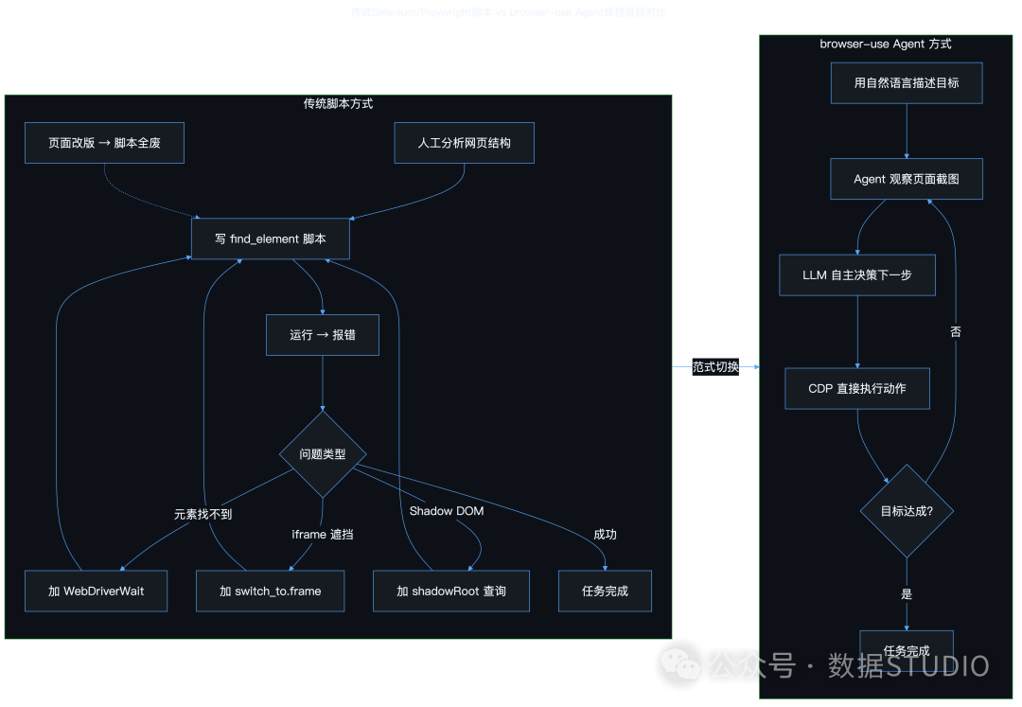Click the 写 find_element 脚本 node
The height and width of the screenshot is (707, 1022).
(x=271, y=239)
